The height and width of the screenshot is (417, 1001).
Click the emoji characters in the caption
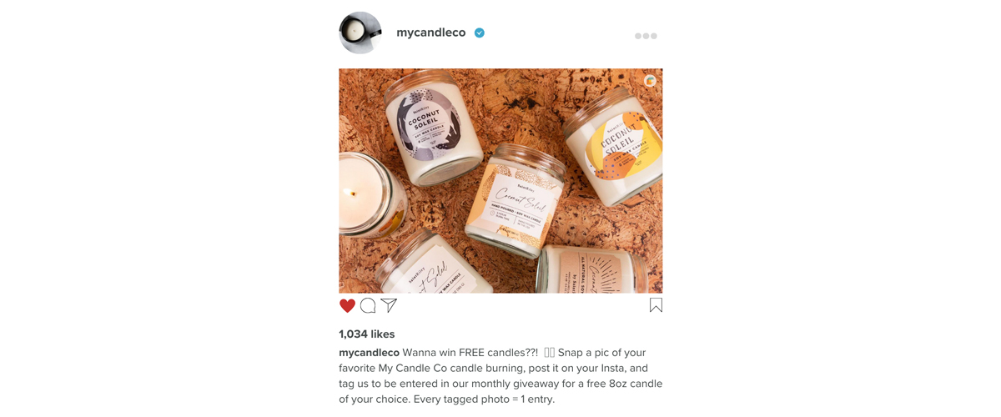[549, 353]
